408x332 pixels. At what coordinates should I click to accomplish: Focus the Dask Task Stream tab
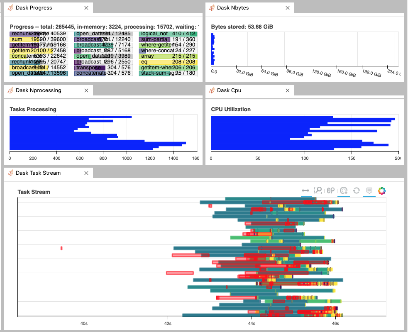point(49,173)
